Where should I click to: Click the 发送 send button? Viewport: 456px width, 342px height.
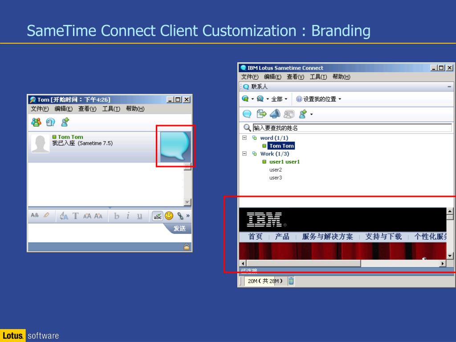pyautogui.click(x=179, y=228)
